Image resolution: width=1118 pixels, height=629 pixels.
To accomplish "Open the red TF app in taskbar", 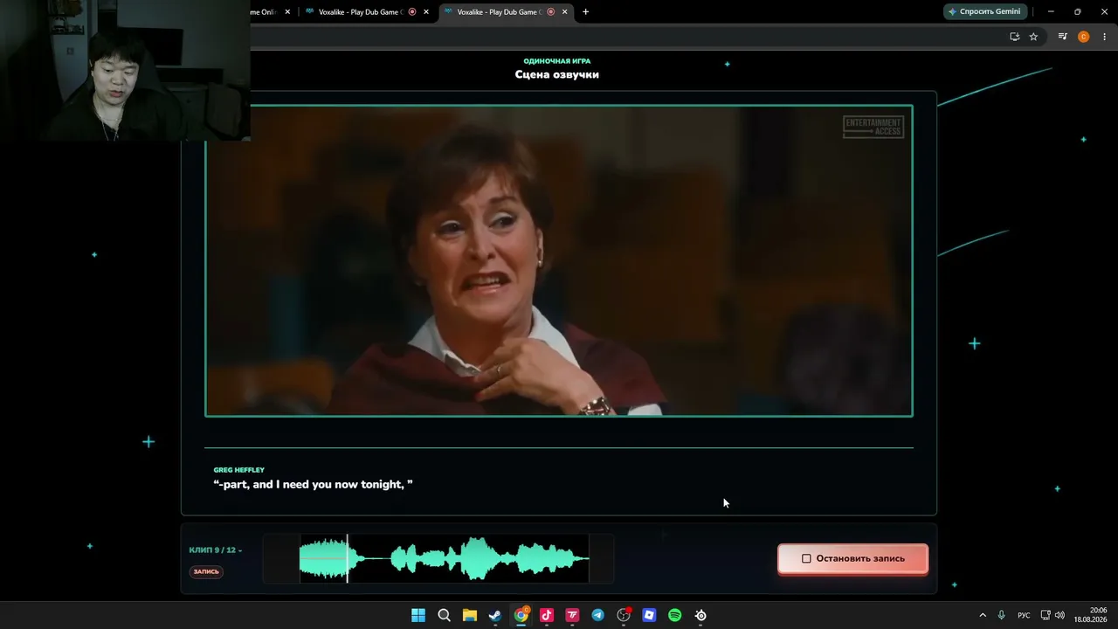I will (x=572, y=615).
